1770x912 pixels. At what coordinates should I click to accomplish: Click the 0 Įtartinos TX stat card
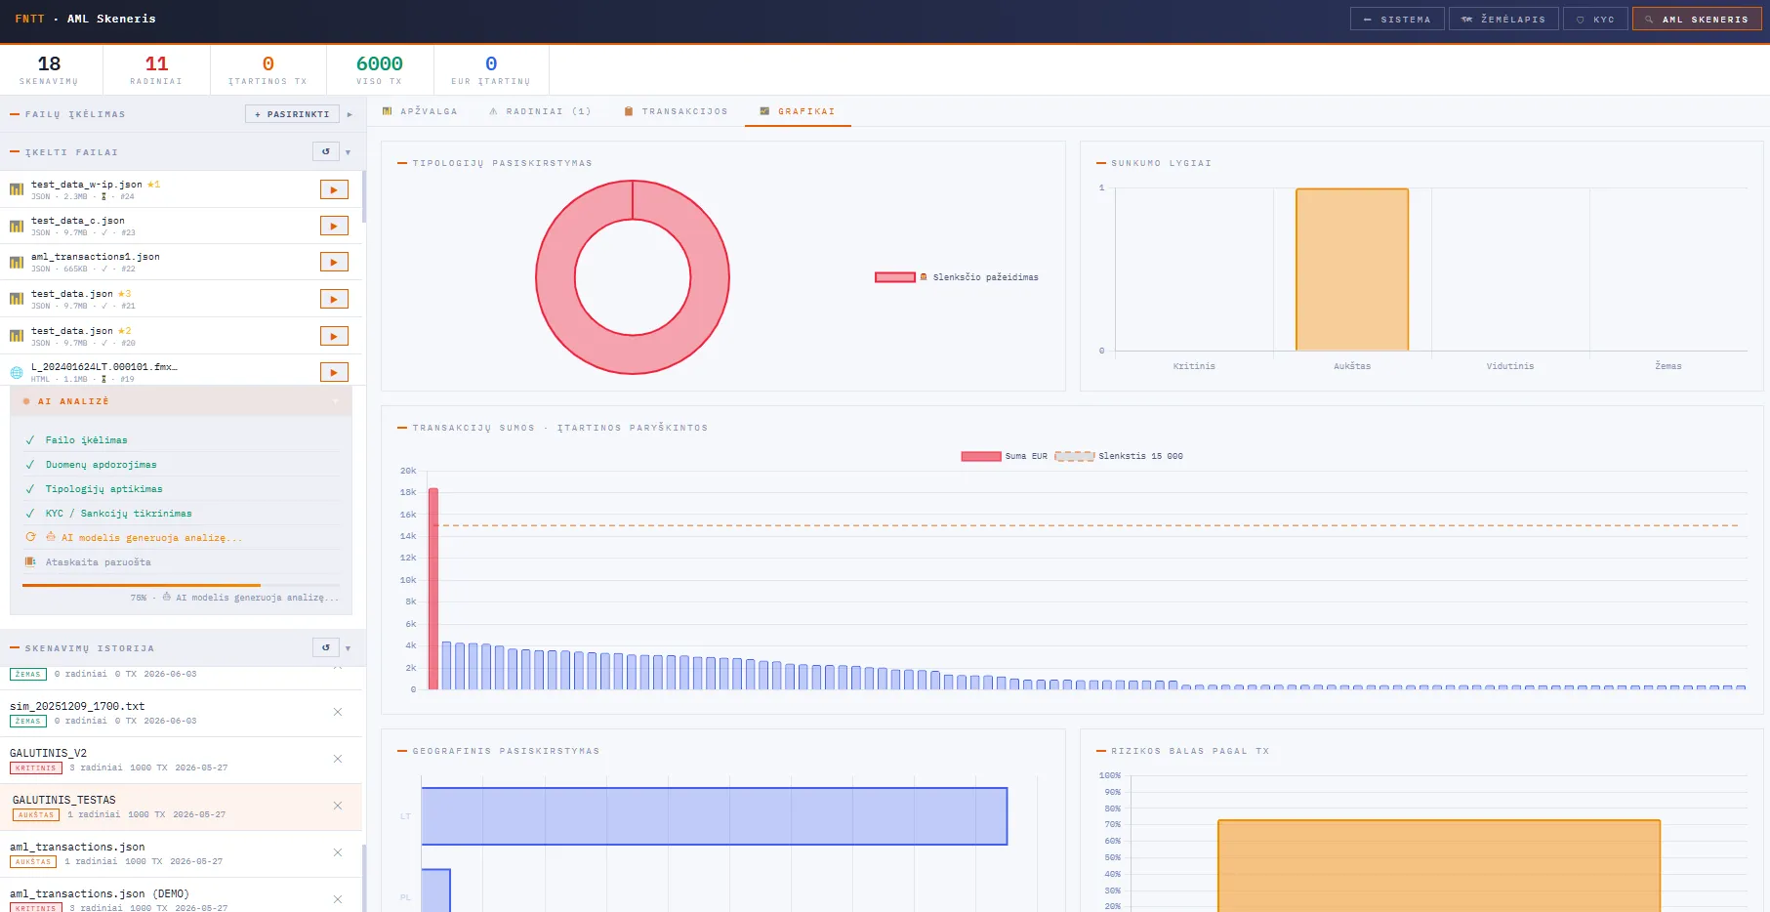coord(268,69)
